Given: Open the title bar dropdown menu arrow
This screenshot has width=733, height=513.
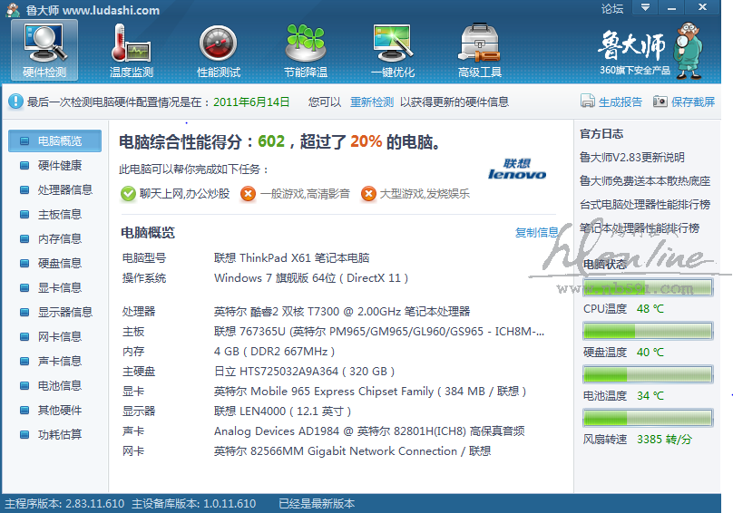Looking at the screenshot, I should tap(644, 7).
